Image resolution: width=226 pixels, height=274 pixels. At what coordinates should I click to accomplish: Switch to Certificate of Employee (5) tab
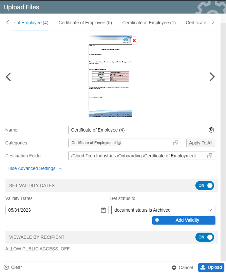pos(85,23)
